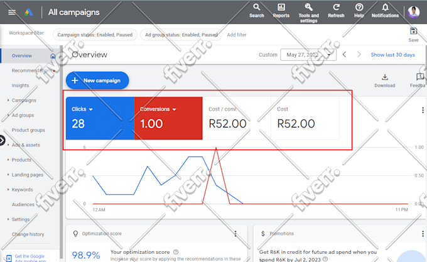This screenshot has width=427, height=262.
Task: Edit Ad group status: Enabled, Paused filter
Action: pyautogui.click(x=181, y=35)
